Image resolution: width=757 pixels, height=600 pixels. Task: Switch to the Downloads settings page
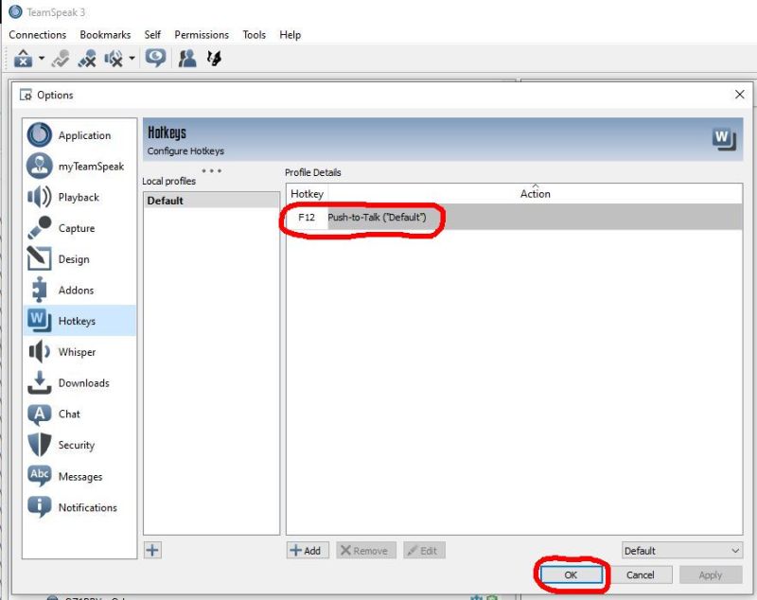click(79, 382)
